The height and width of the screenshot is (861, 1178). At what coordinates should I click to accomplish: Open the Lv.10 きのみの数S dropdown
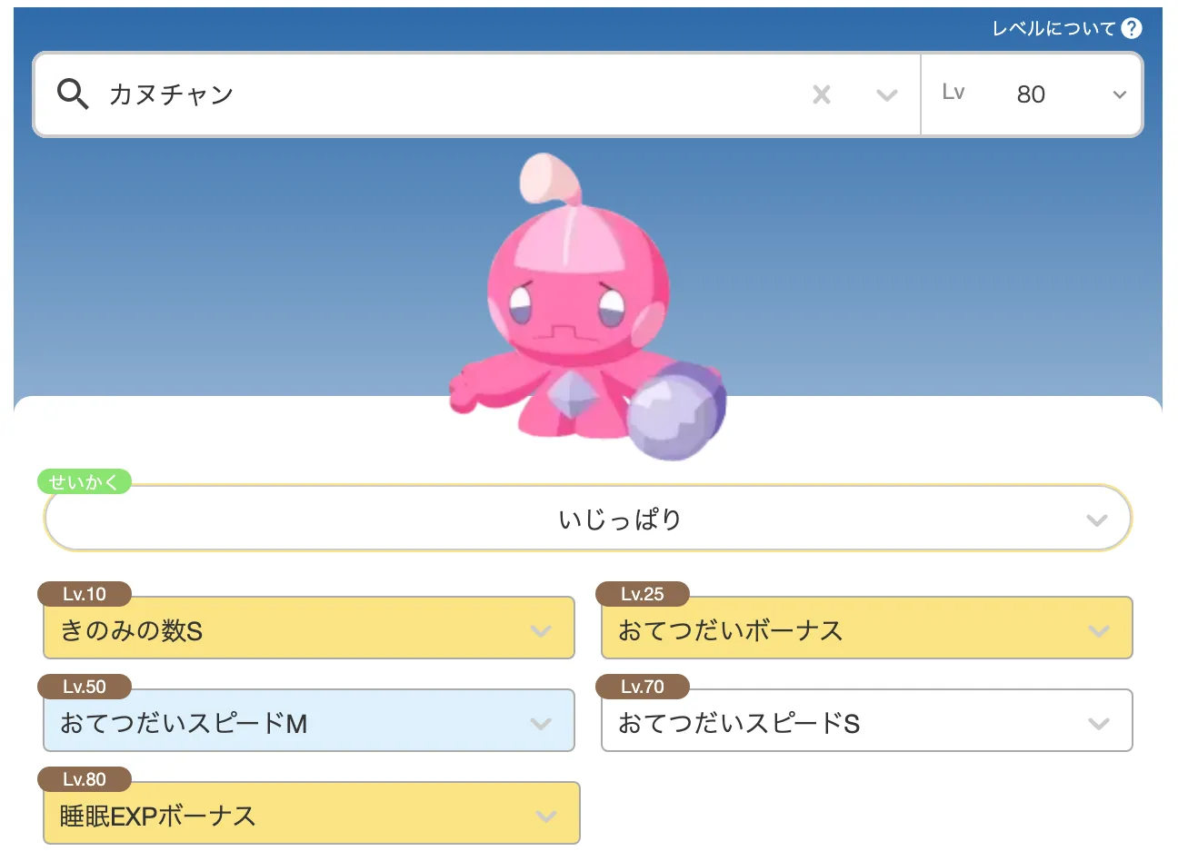click(309, 628)
